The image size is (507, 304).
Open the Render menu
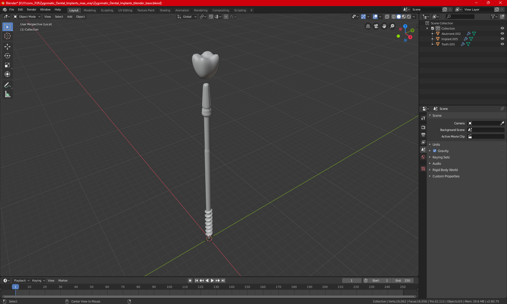tap(31, 9)
